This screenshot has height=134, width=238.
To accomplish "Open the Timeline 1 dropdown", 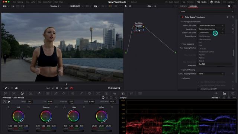I will [x=55, y=6].
